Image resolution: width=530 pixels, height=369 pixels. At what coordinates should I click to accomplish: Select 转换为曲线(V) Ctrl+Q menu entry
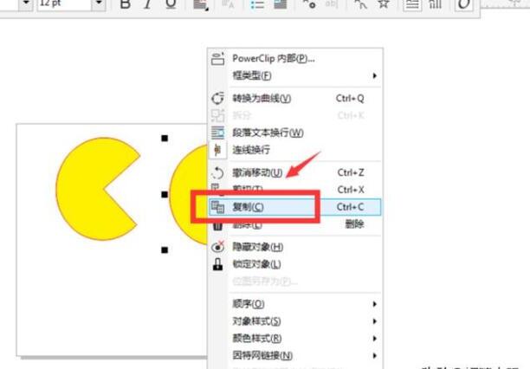tap(294, 99)
